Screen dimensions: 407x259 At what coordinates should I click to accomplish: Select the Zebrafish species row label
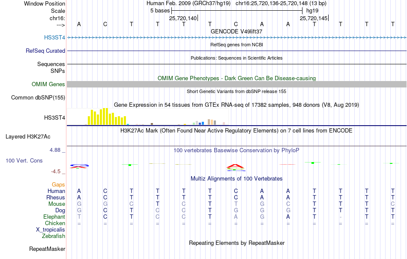[54, 236]
